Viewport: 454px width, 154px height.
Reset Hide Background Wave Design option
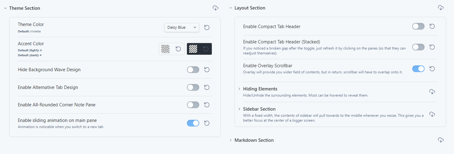click(207, 70)
